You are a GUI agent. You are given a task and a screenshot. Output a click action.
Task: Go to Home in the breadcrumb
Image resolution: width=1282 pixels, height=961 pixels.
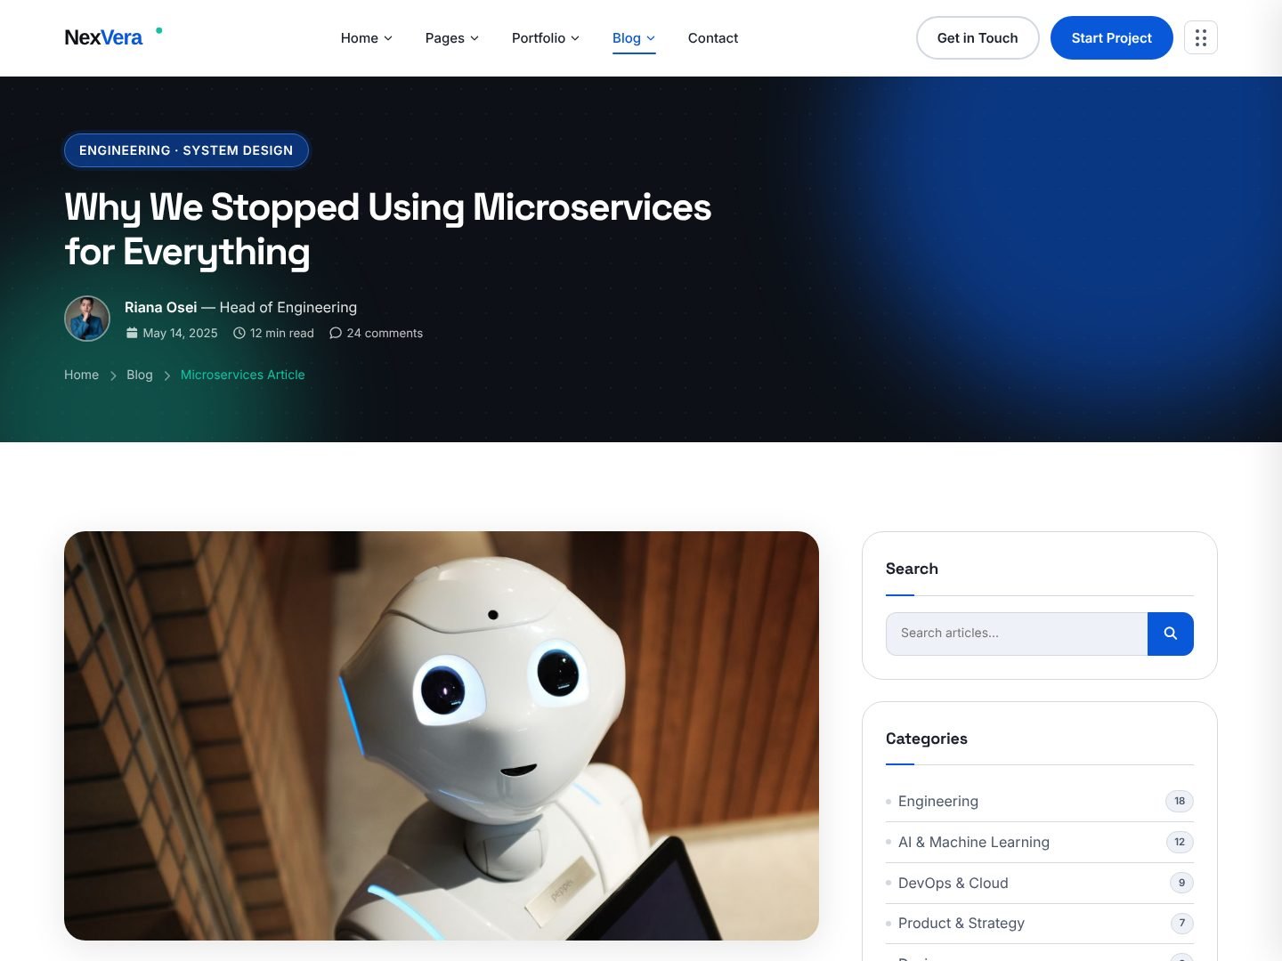(x=81, y=375)
